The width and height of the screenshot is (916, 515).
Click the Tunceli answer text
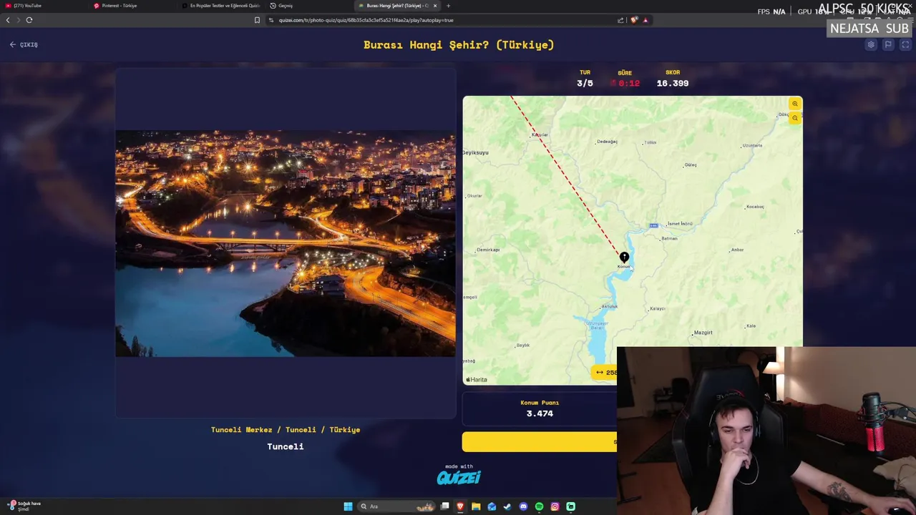(x=286, y=446)
